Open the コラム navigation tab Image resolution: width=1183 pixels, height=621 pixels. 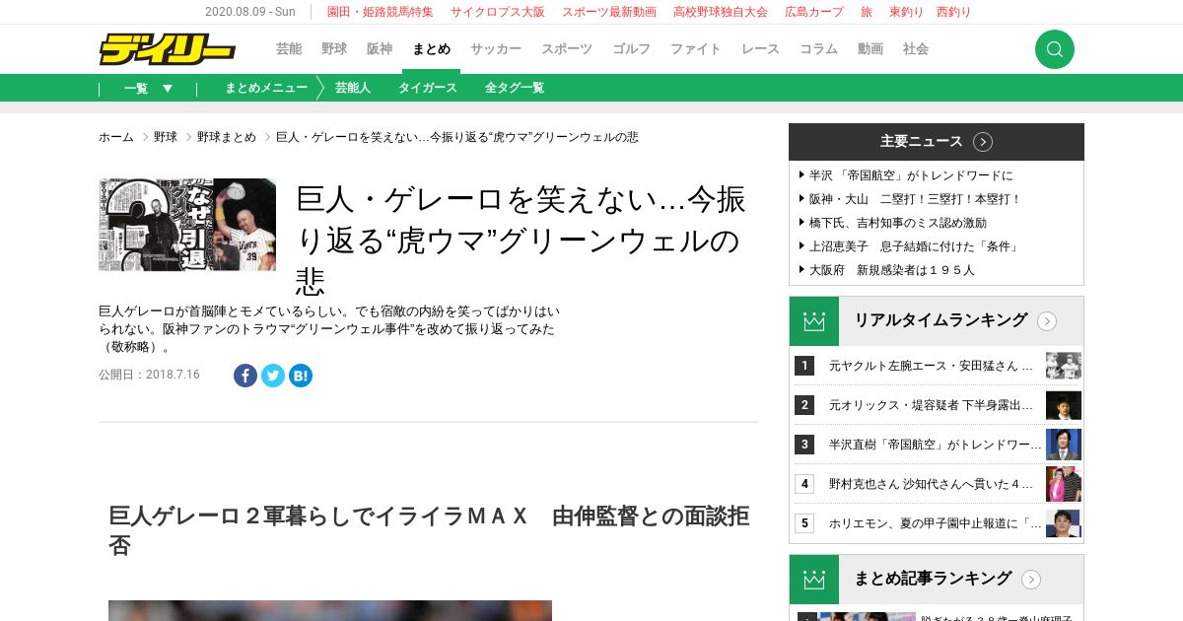coord(818,49)
